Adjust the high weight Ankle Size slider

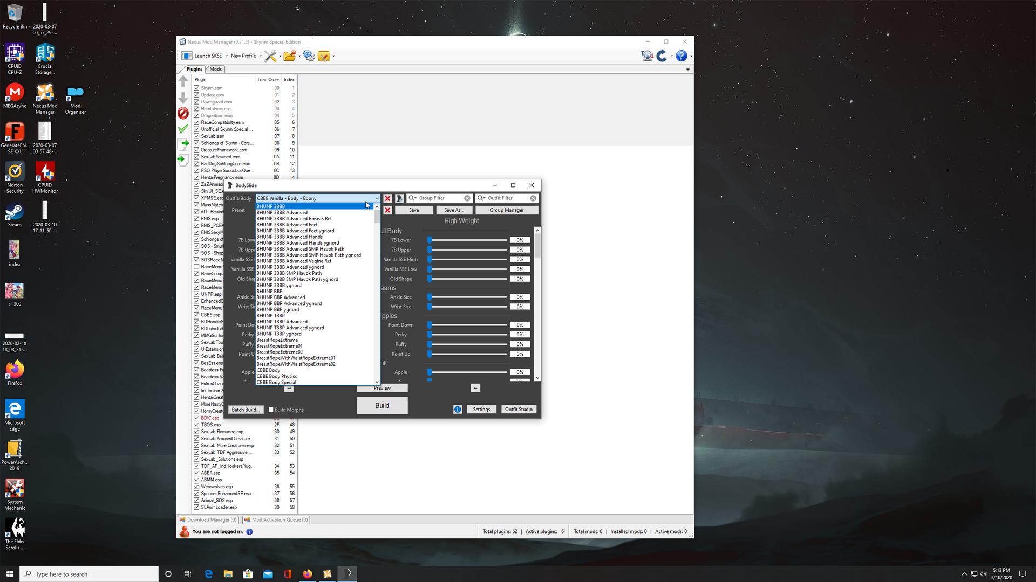(x=467, y=297)
